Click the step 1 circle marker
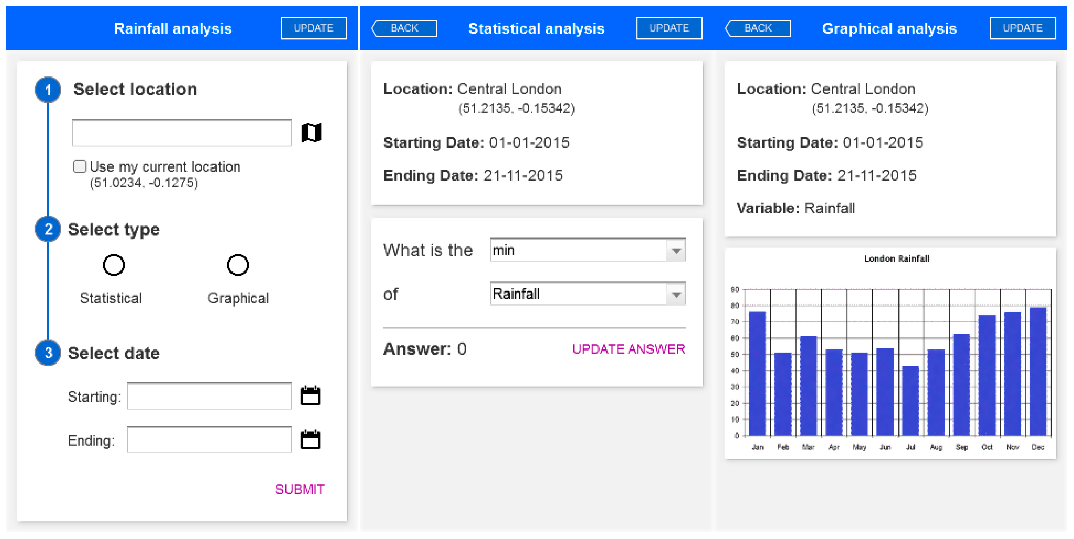The width and height of the screenshot is (1074, 539). point(48,90)
